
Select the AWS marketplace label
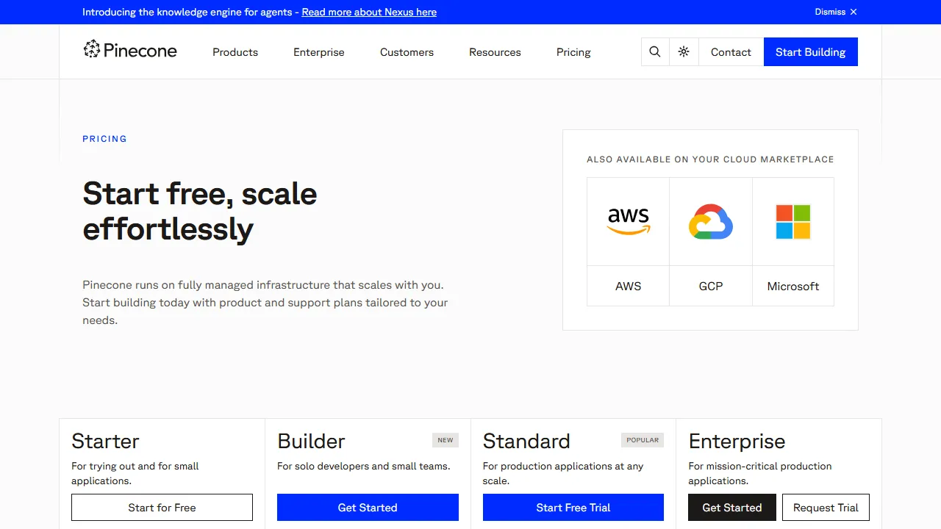629,286
